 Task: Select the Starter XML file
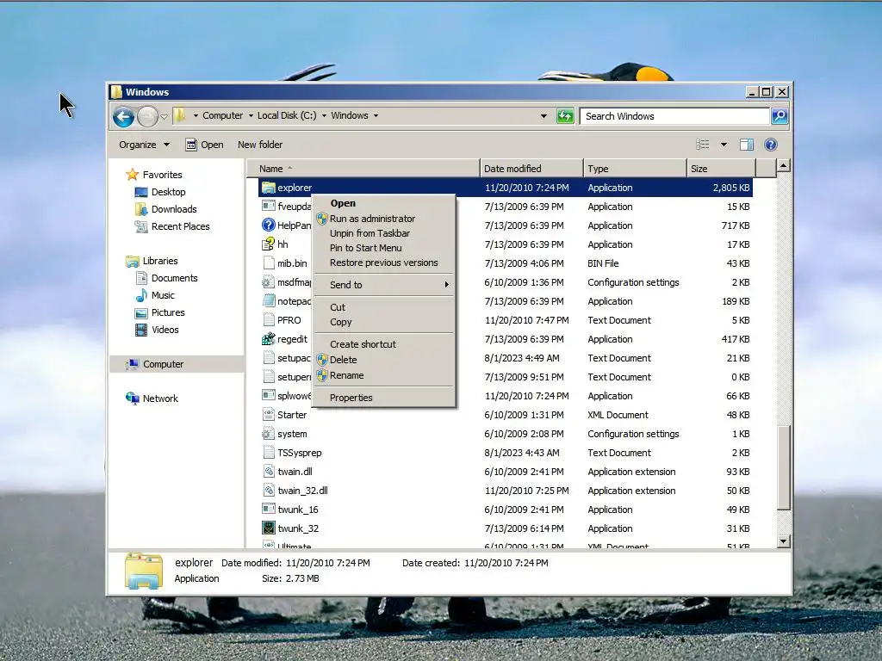coord(506,415)
